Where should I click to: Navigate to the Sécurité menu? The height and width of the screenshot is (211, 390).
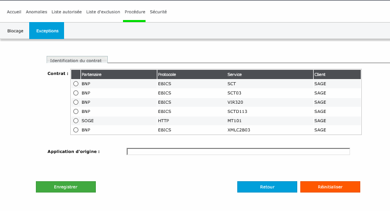(x=158, y=11)
